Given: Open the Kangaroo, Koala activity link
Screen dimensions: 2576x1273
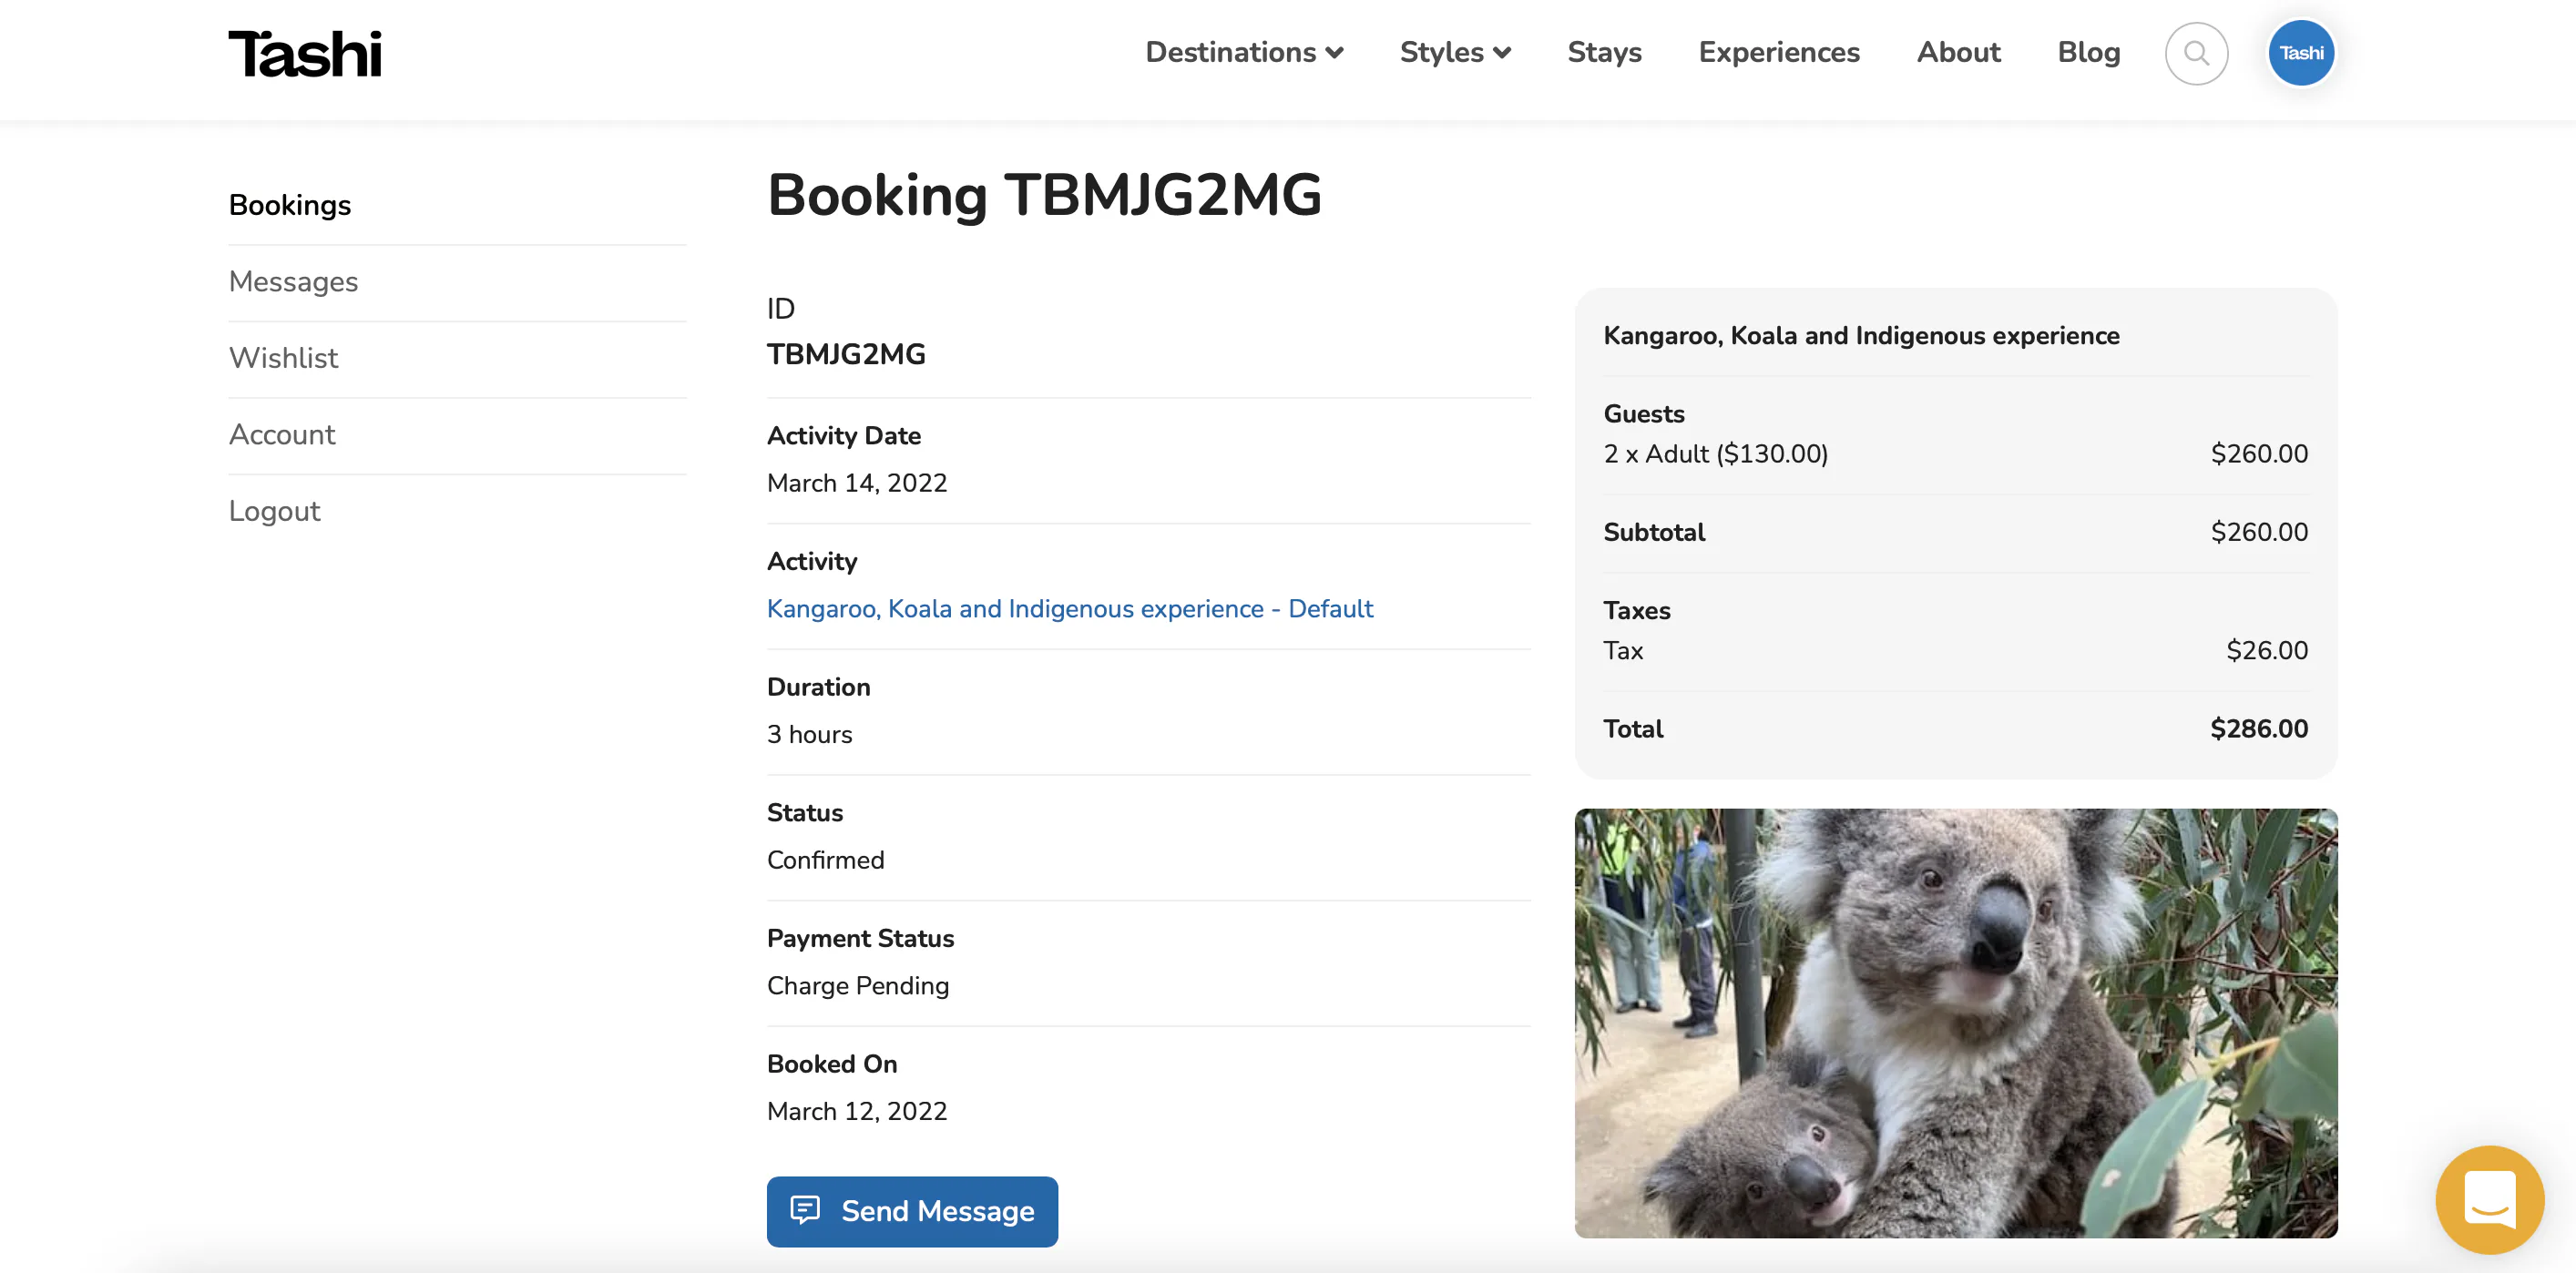Looking at the screenshot, I should click(x=1070, y=609).
